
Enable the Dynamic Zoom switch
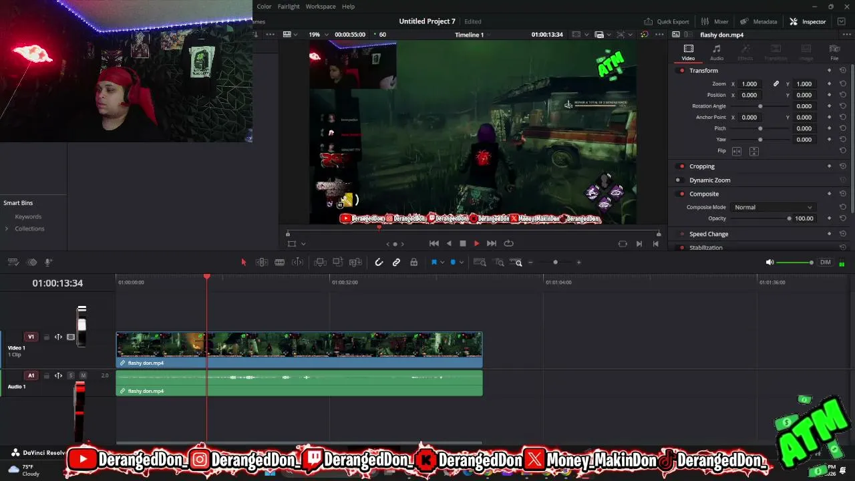coord(679,180)
